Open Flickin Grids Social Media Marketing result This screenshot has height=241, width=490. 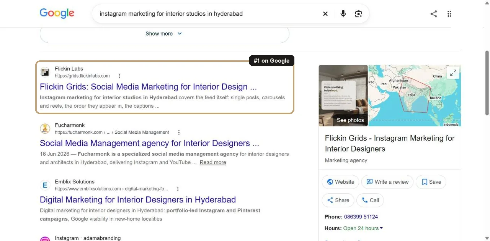pyautogui.click(x=148, y=87)
